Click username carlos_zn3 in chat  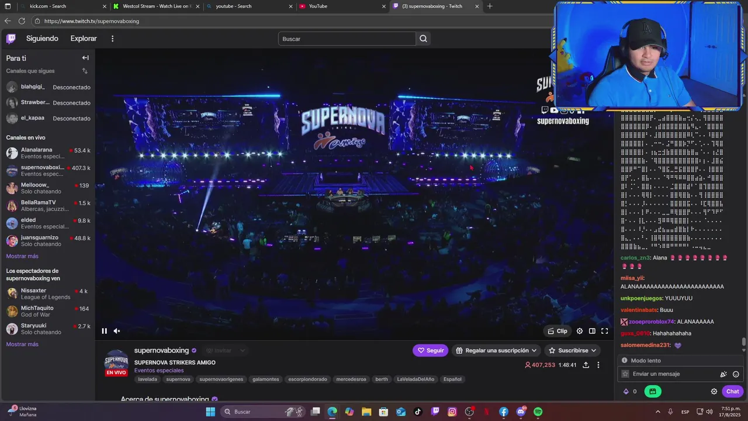pos(635,258)
